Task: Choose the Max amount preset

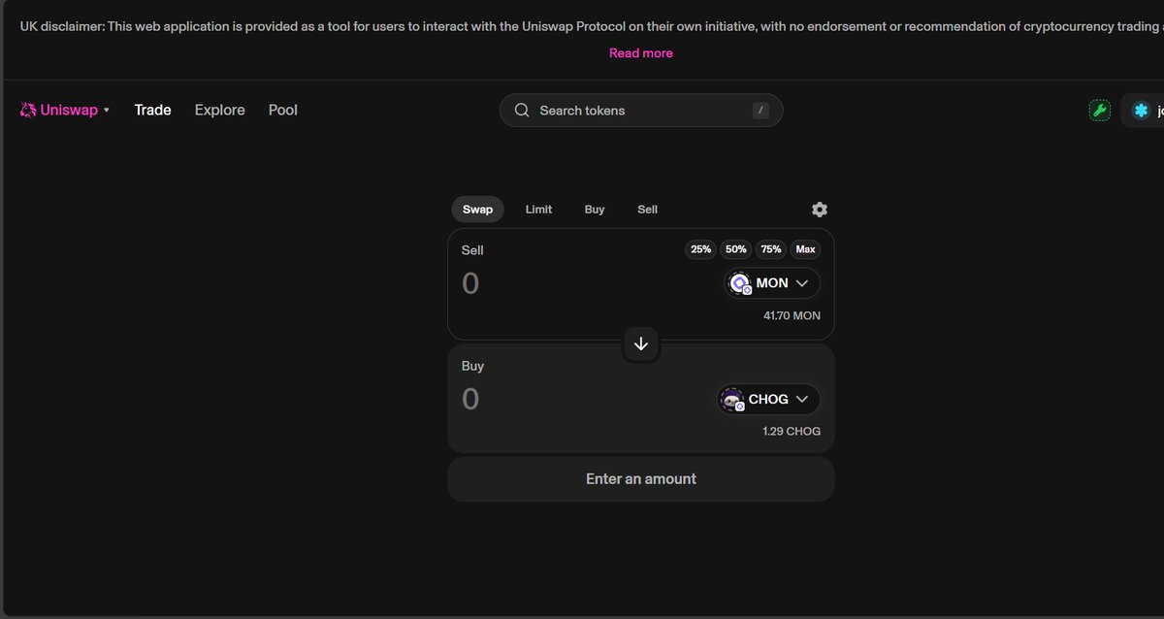Action: 805,249
